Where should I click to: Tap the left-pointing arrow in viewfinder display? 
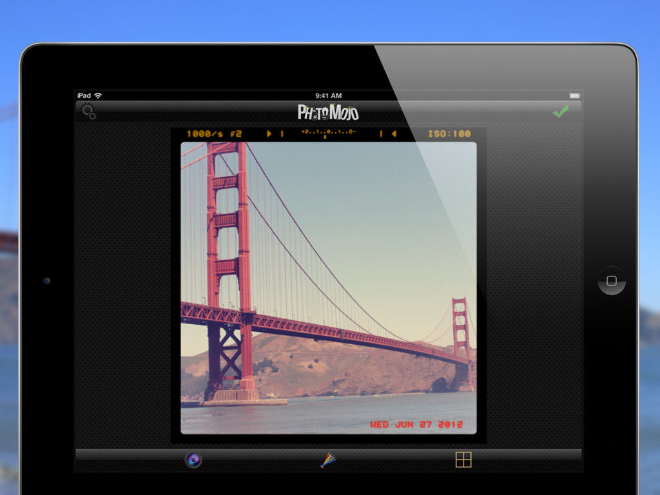(x=393, y=134)
